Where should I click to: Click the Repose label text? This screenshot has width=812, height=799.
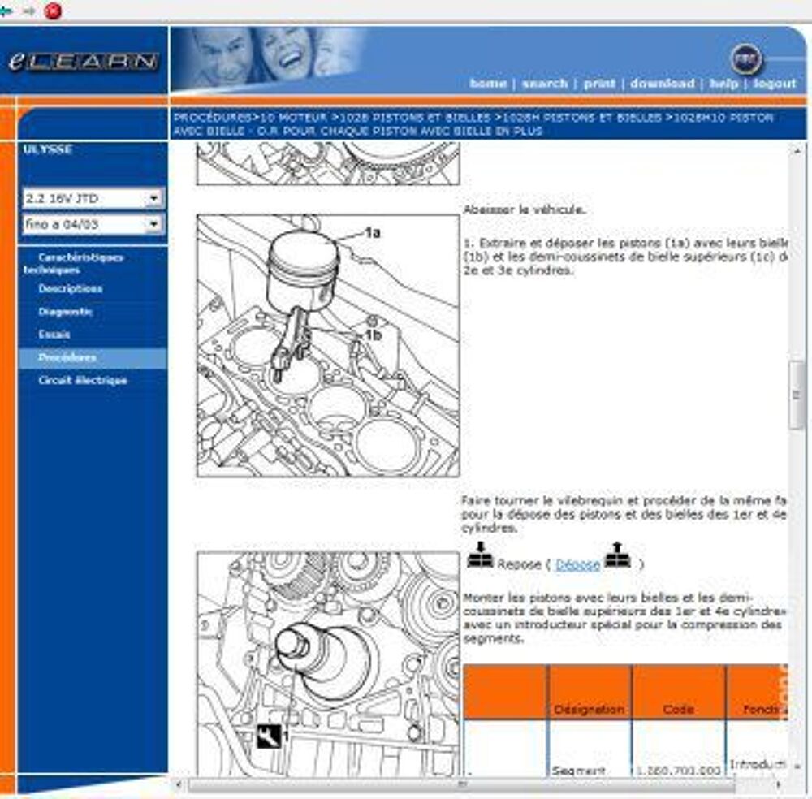click(x=519, y=564)
